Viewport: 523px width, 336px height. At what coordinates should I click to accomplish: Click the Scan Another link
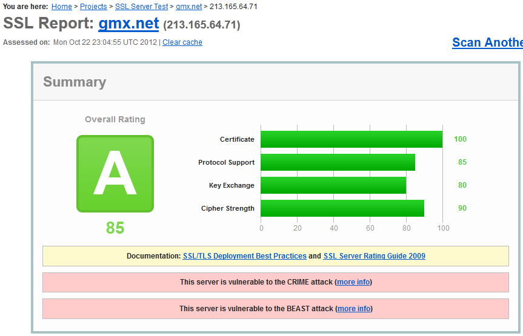click(x=487, y=42)
